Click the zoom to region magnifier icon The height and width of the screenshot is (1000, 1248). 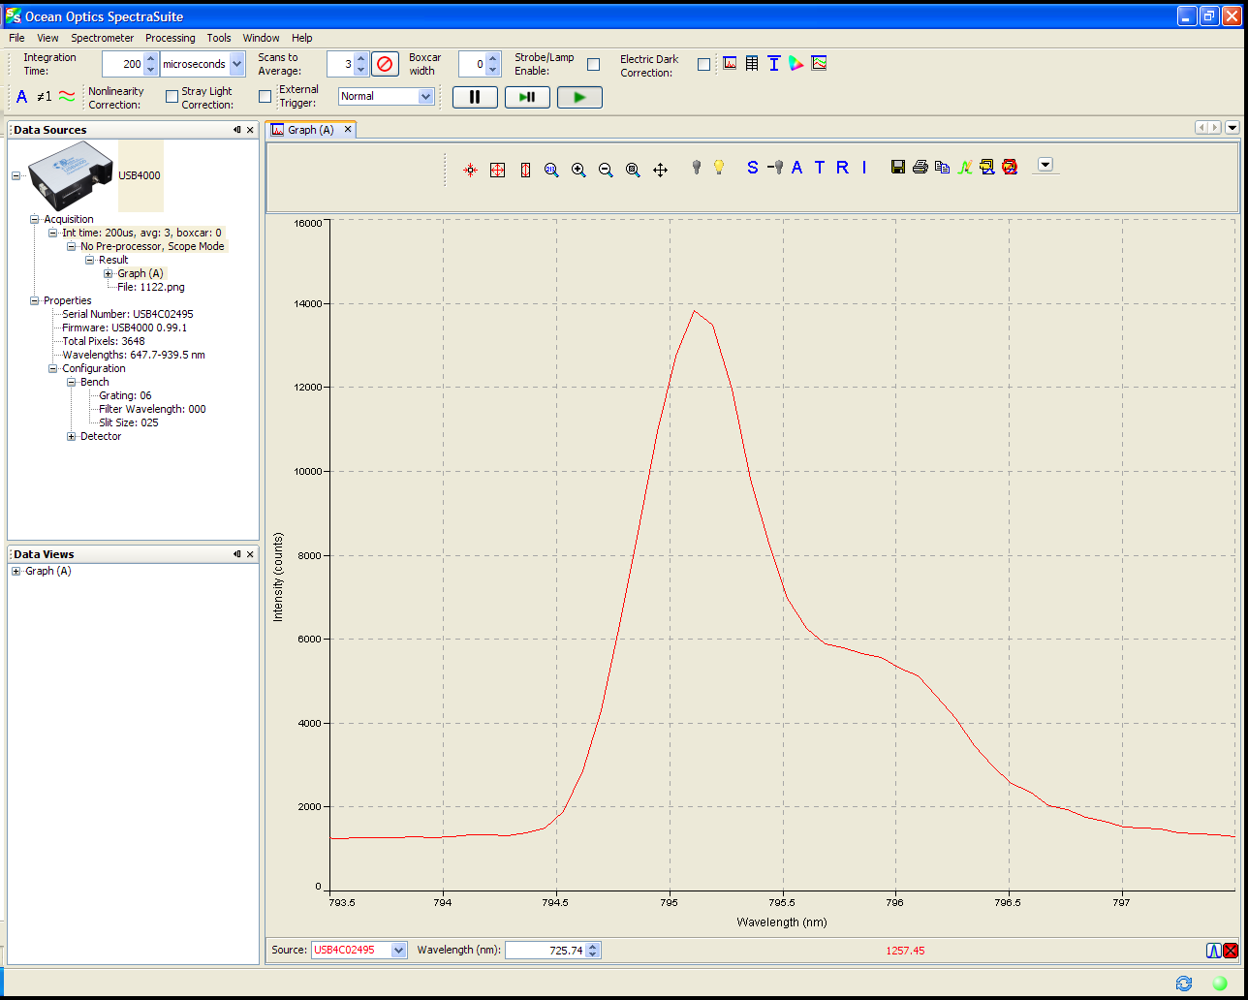[x=633, y=170]
